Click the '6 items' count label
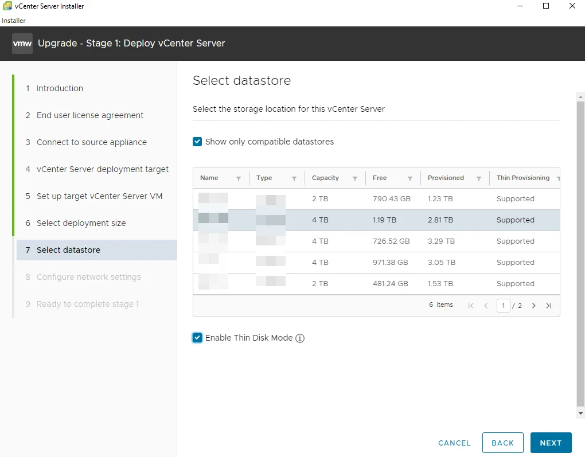This screenshot has width=585, height=457. (441, 305)
